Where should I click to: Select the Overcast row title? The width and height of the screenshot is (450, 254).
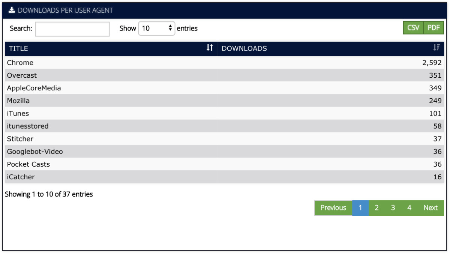point(22,75)
